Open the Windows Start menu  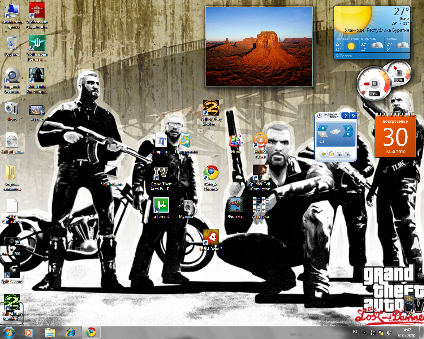9,332
